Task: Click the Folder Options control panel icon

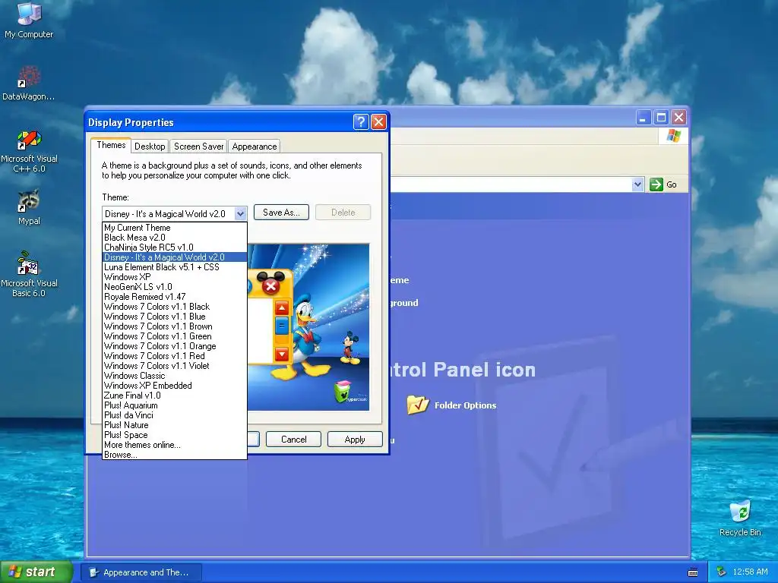Action: (451, 405)
